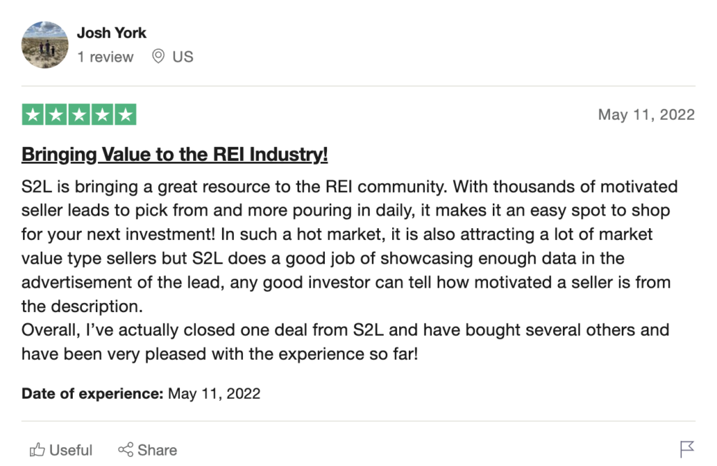Screen dimensions: 717x466
Task: Click Josh York's profile avatar
Action: pos(46,45)
